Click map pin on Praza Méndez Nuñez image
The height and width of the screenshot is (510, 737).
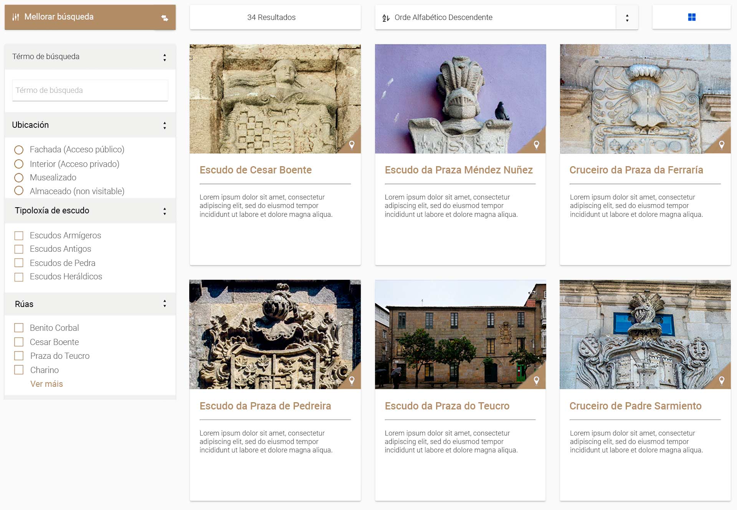tap(537, 145)
